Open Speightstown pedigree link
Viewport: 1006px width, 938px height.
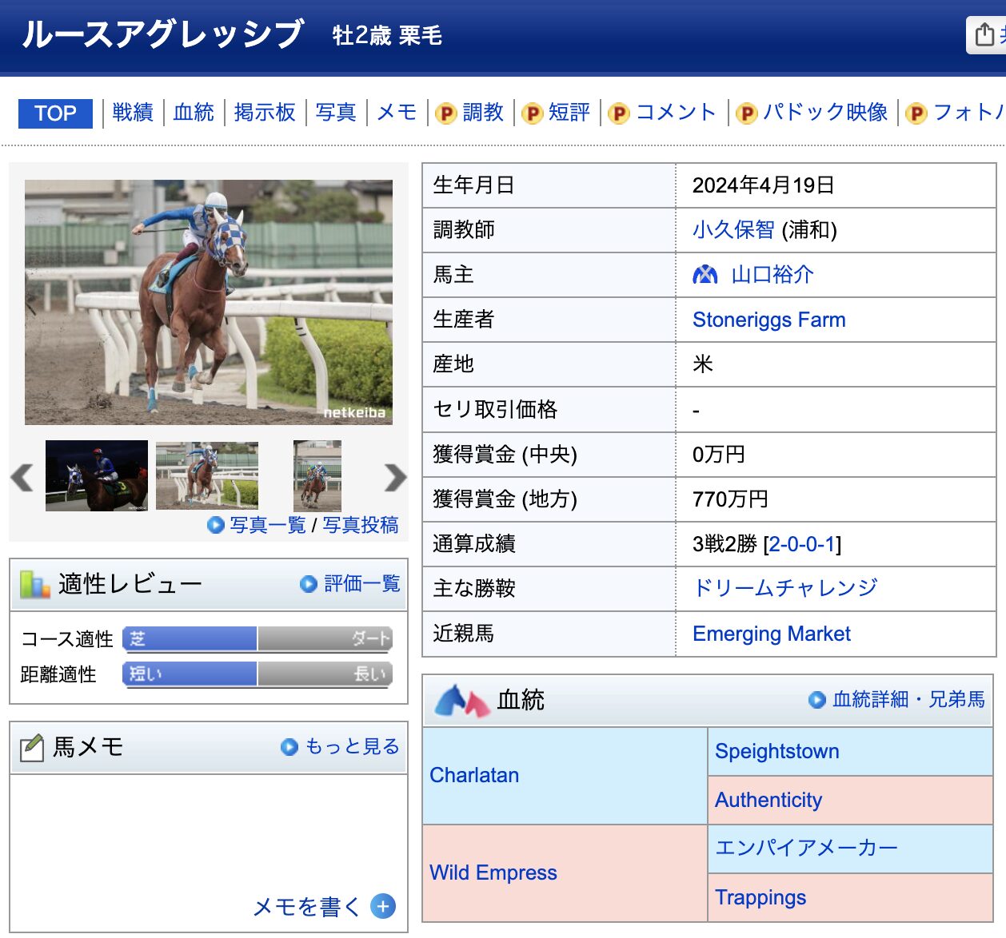777,751
